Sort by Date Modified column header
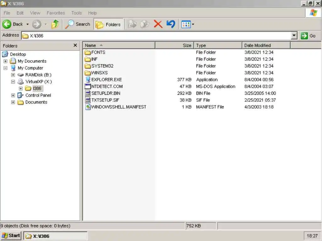The width and height of the screenshot is (322, 241). tap(266, 45)
